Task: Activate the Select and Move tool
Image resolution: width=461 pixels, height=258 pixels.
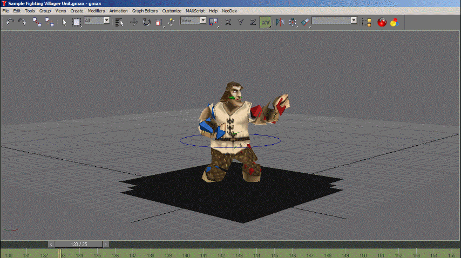Action: coord(134,22)
